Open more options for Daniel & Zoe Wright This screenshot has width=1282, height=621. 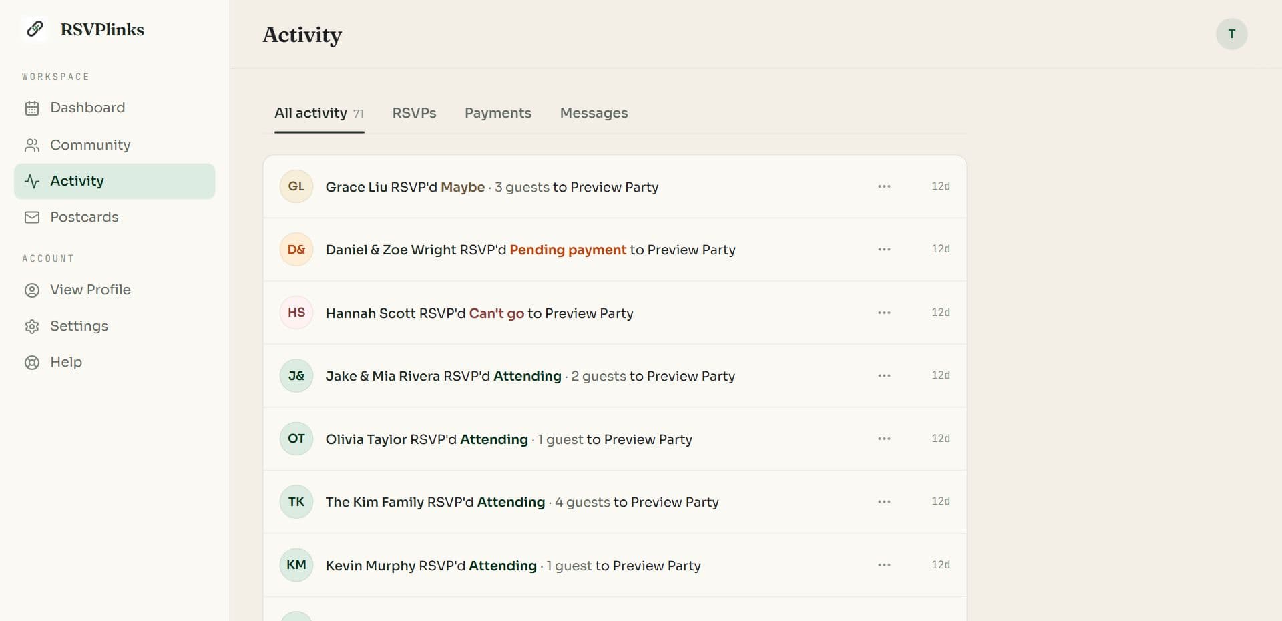pyautogui.click(x=884, y=250)
